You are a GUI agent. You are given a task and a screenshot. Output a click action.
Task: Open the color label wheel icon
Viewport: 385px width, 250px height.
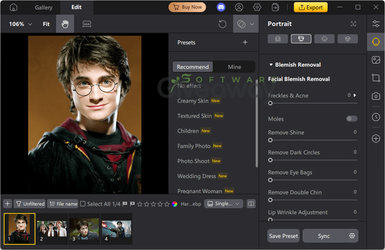point(174,204)
